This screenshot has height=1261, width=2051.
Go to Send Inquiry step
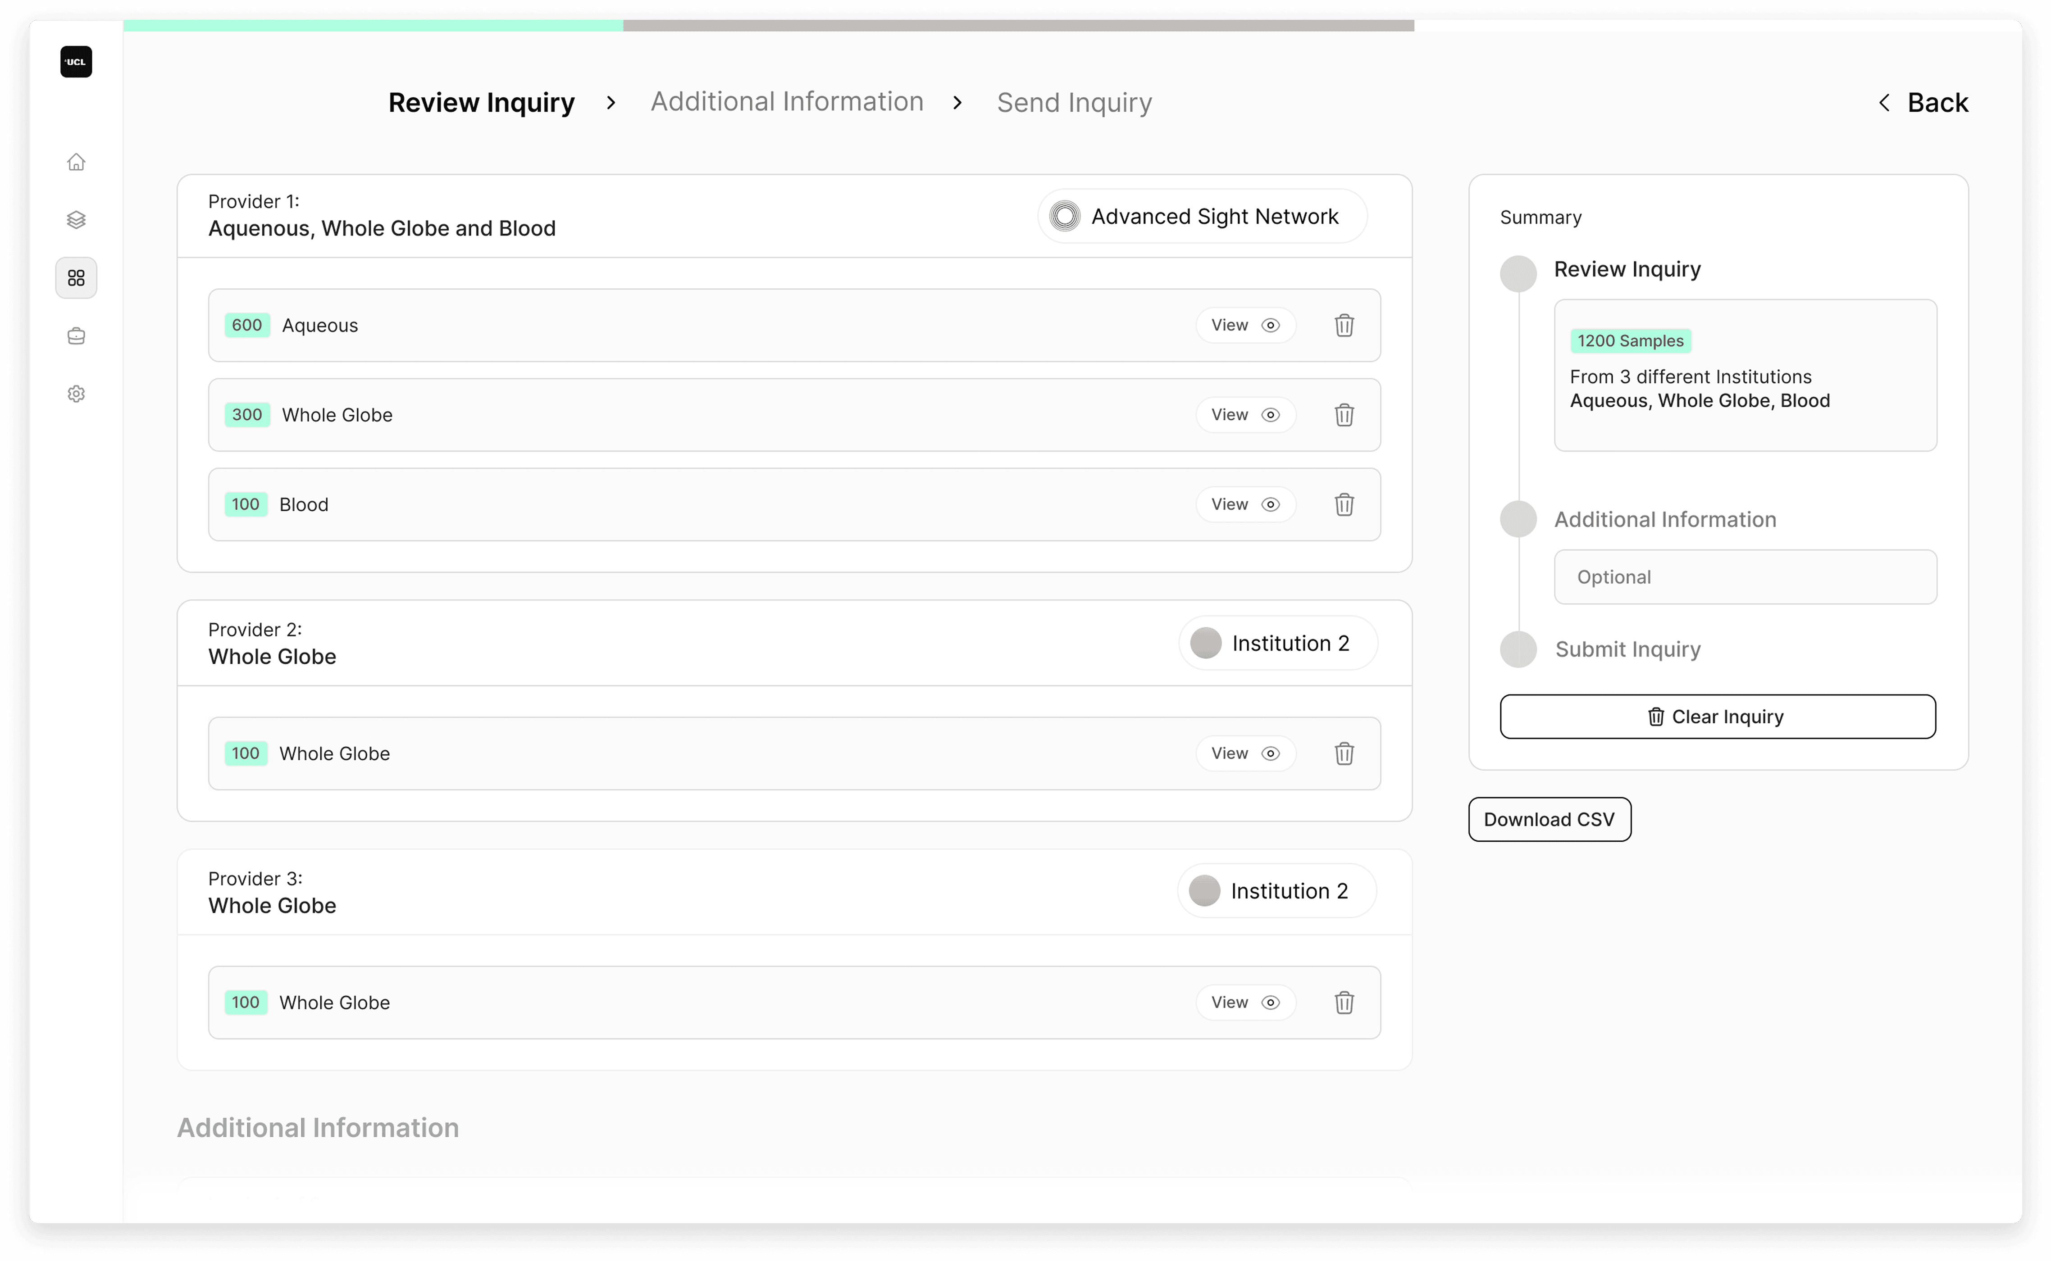coord(1074,103)
